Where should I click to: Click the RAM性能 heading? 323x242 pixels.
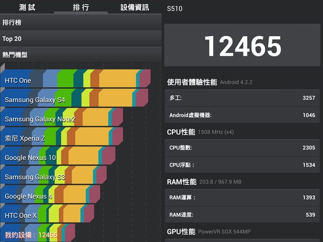pyautogui.click(x=182, y=182)
